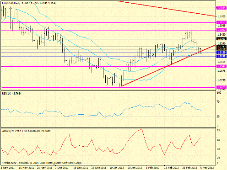Click the black 1.3363 price label
227x170 pixels.
tap(222, 39)
